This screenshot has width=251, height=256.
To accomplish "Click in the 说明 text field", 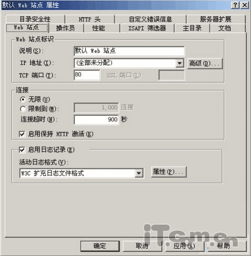I will (x=129, y=51).
